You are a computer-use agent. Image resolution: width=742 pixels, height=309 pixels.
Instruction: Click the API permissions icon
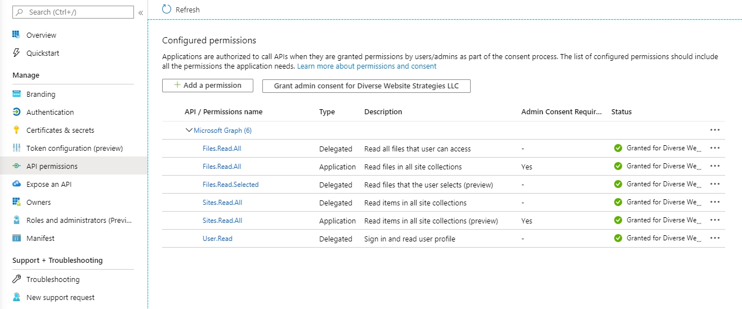(16, 166)
